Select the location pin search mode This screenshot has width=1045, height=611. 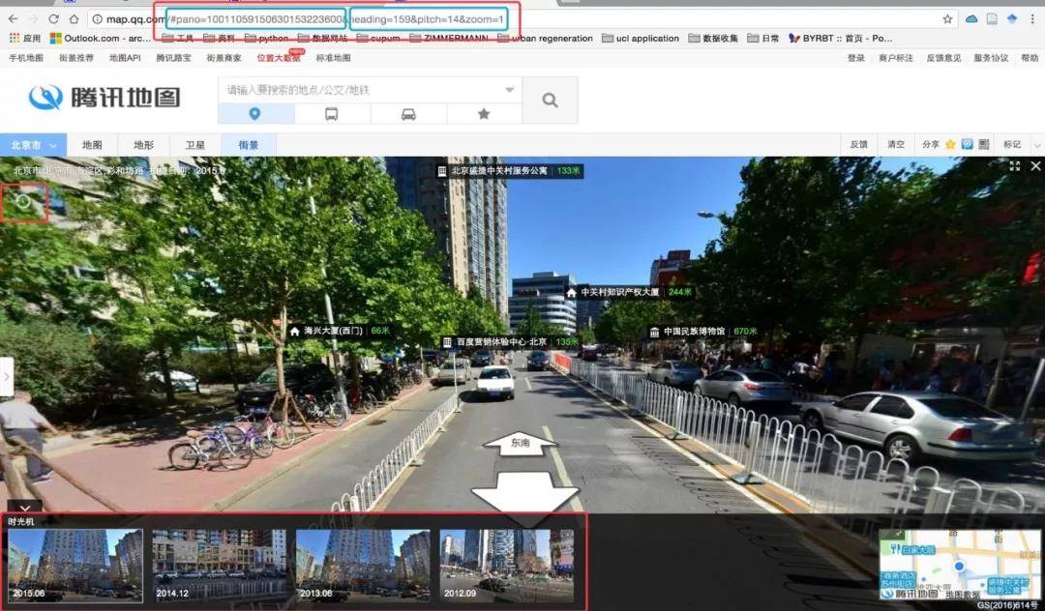(254, 114)
